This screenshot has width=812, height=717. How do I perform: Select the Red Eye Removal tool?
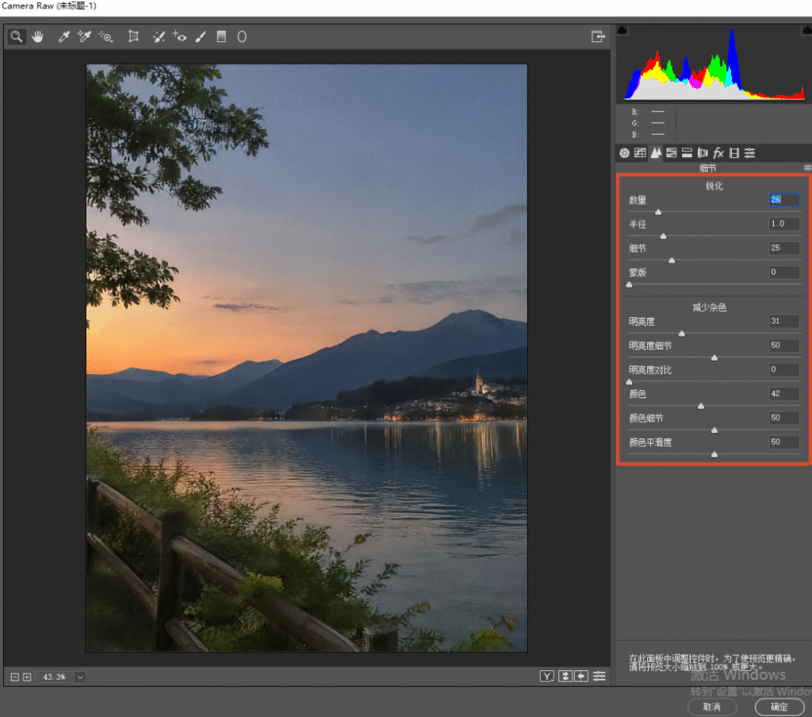click(x=180, y=36)
